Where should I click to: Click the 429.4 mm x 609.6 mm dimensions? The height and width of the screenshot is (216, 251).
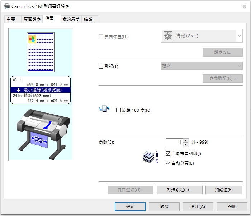[x=48, y=101]
